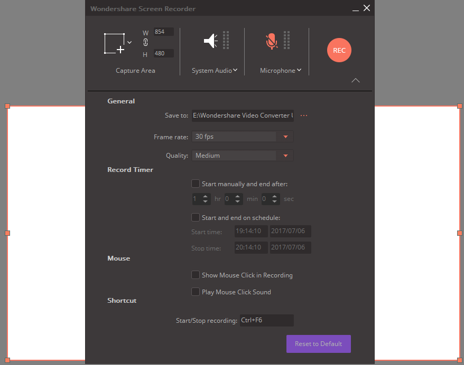Image resolution: width=464 pixels, height=365 pixels.
Task: Check Play Mouse Click Sound
Action: 196,292
